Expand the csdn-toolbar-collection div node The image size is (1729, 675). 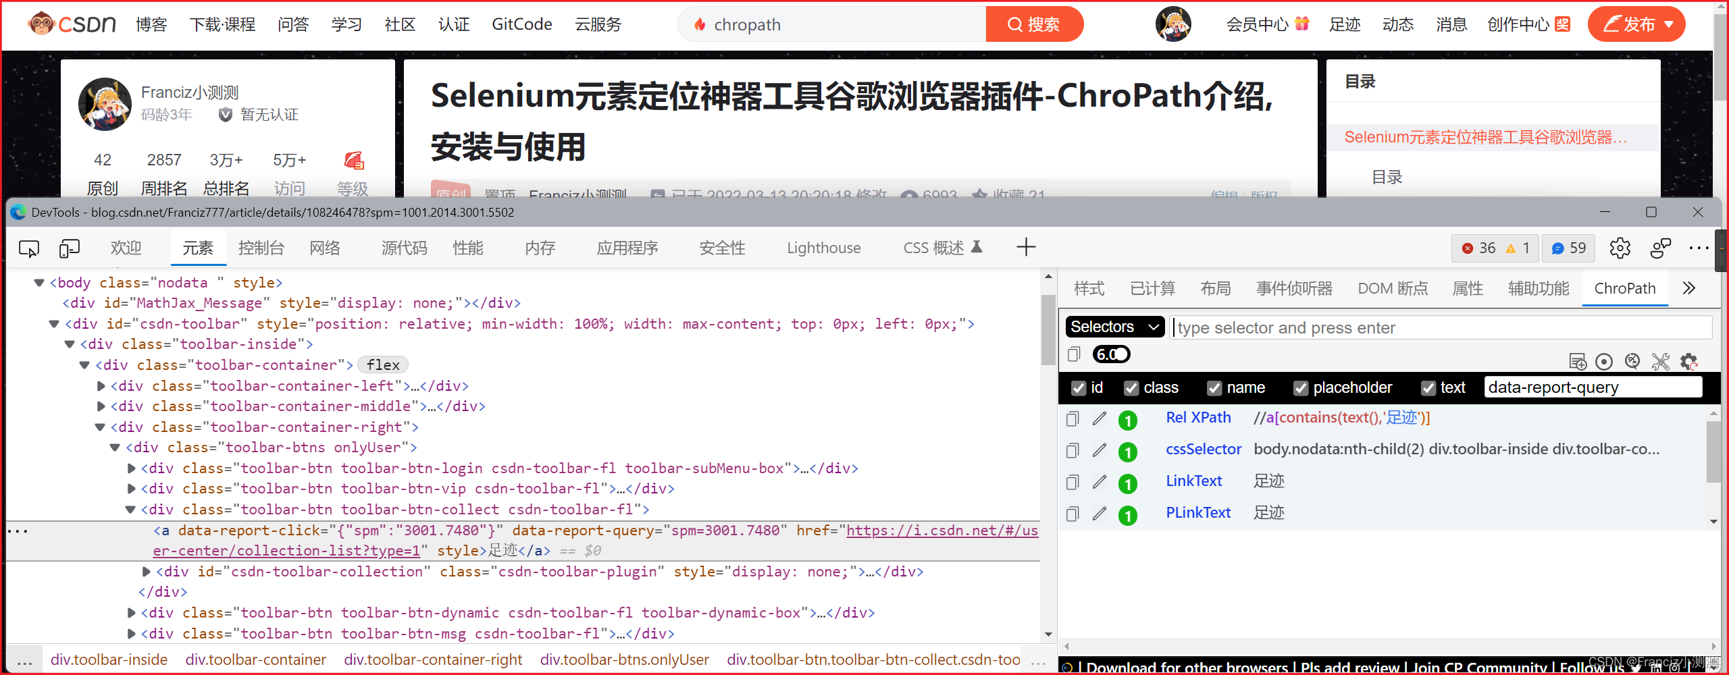tap(147, 572)
